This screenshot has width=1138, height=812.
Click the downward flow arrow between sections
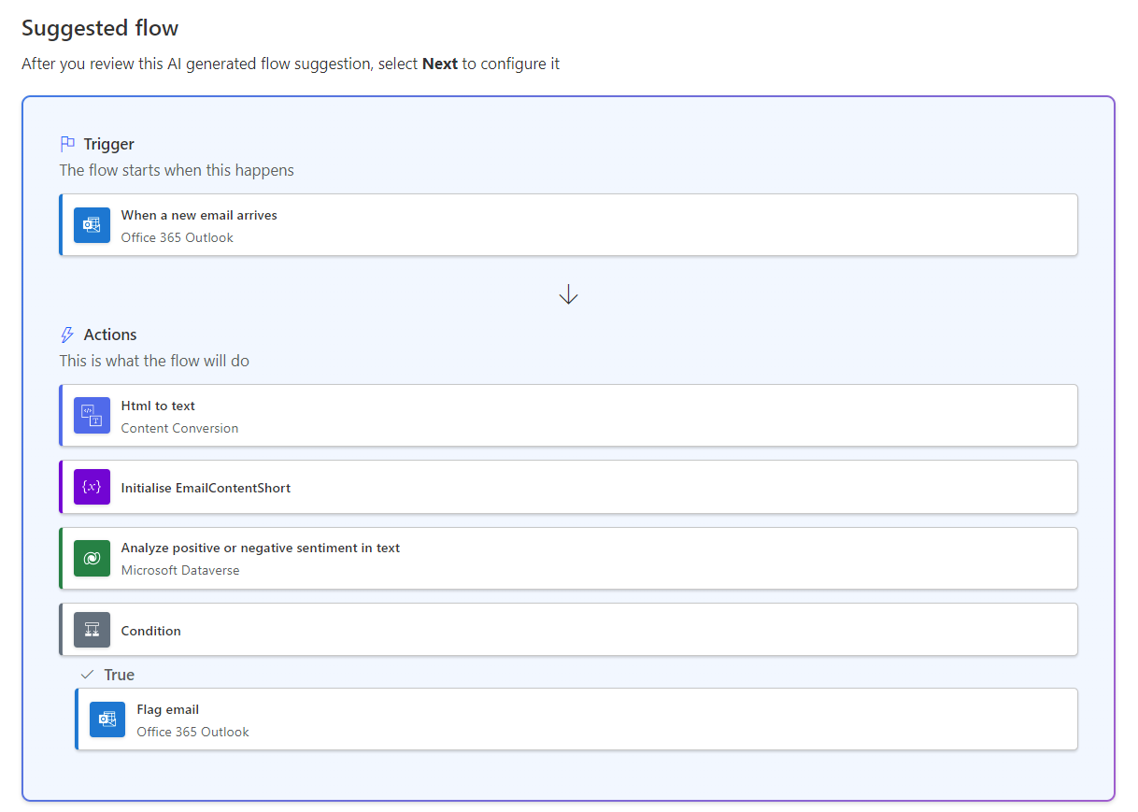(568, 293)
